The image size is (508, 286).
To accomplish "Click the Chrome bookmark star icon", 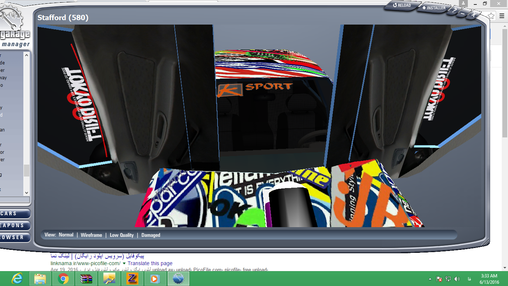I will click(491, 16).
